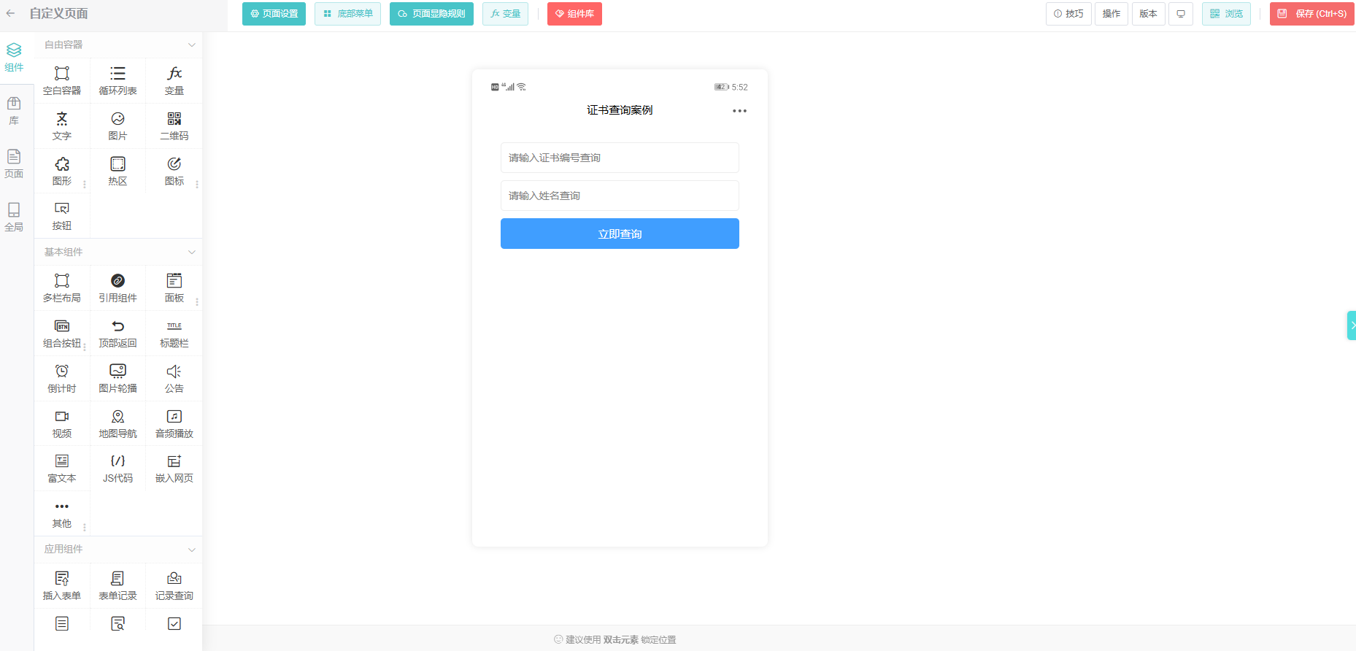The width and height of the screenshot is (1356, 651).
Task: Open the 操作 actions menu
Action: (x=1112, y=14)
